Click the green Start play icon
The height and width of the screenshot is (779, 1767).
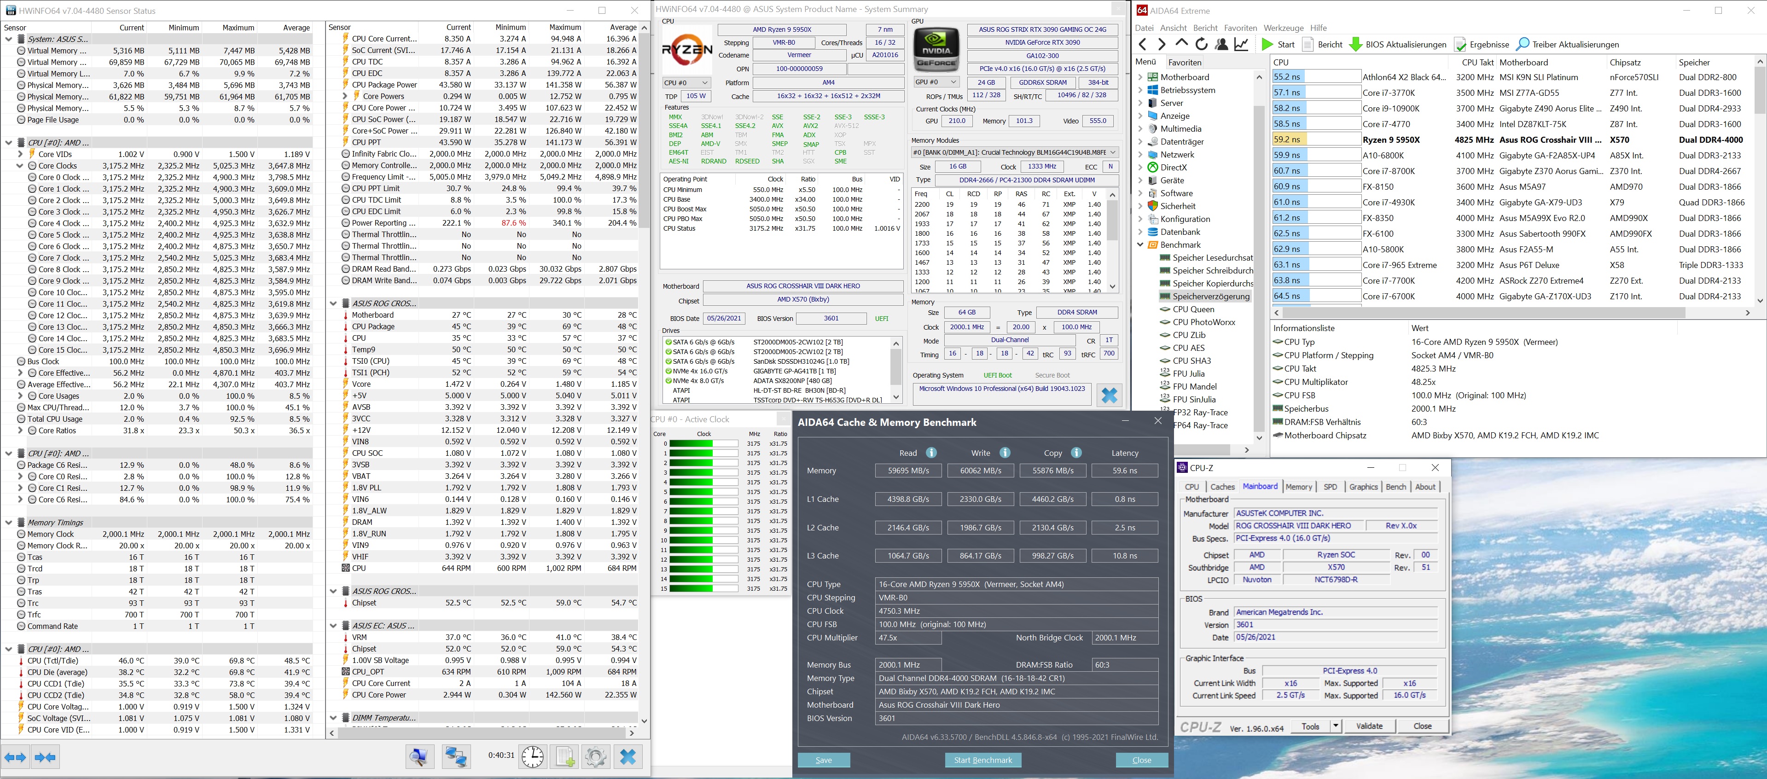coord(1267,45)
